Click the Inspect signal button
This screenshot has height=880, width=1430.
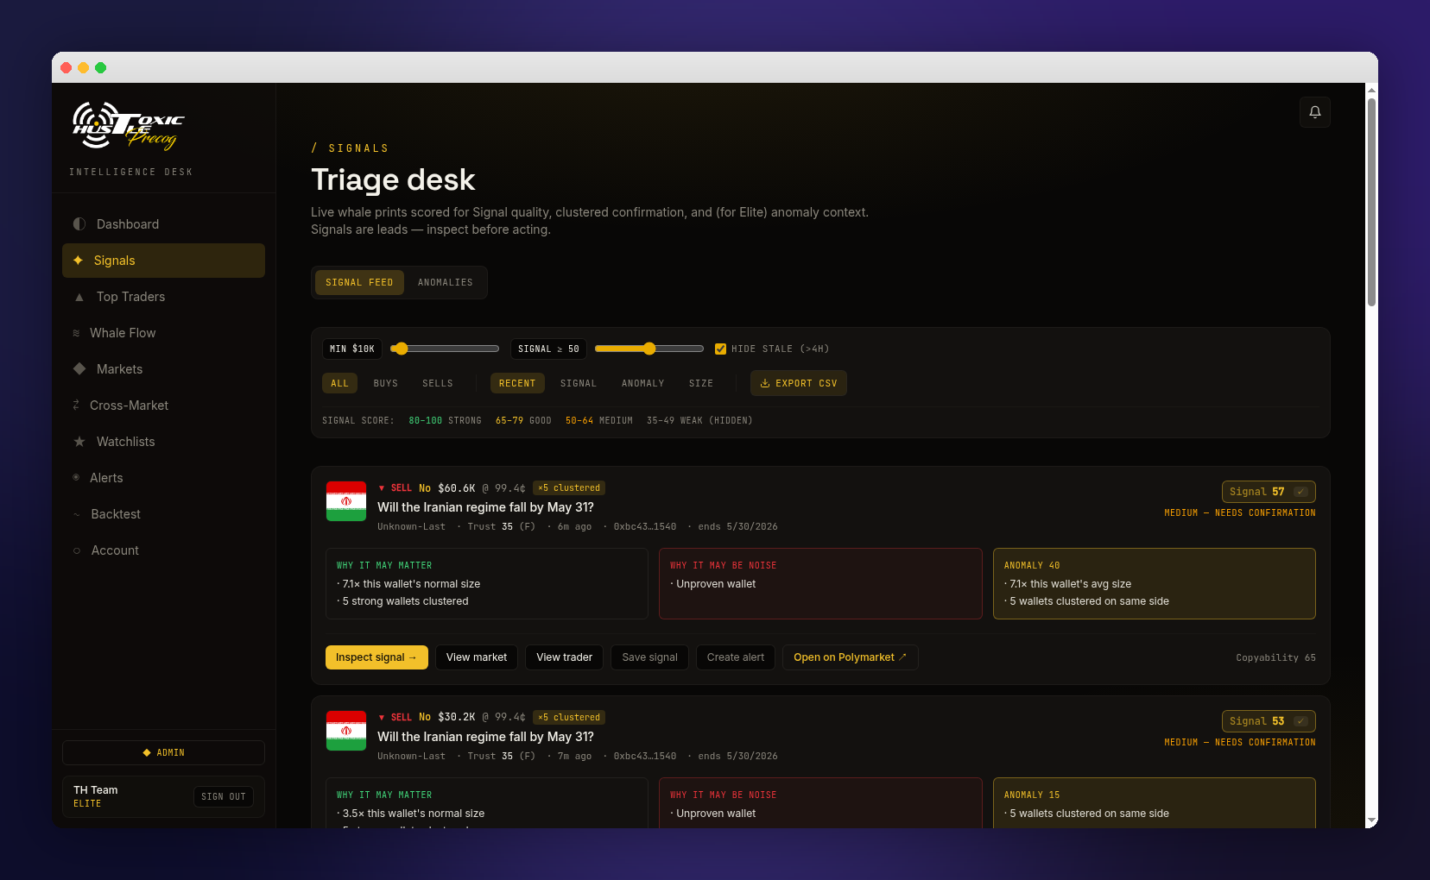(x=376, y=657)
